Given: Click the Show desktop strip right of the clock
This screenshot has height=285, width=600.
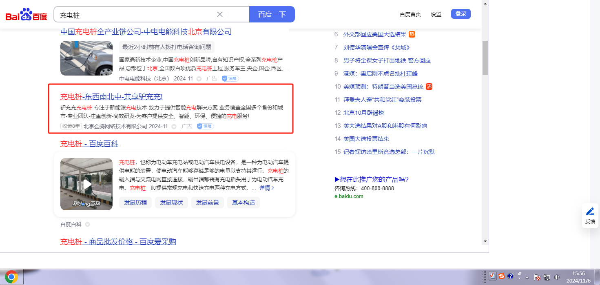Looking at the screenshot, I should 597,277.
